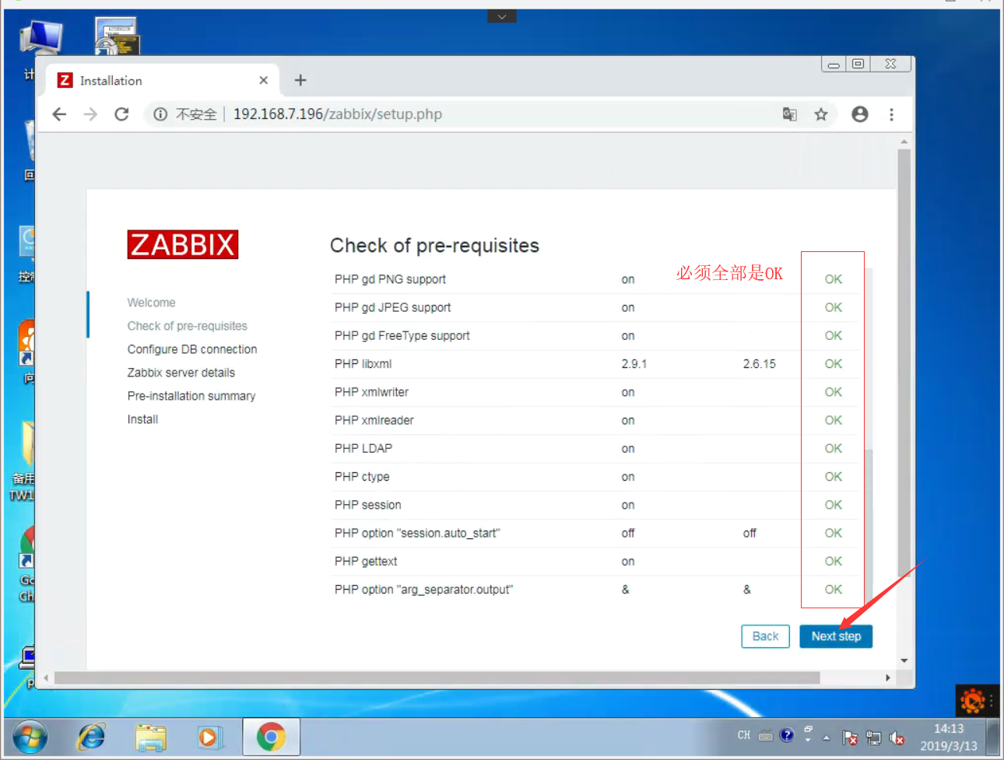The height and width of the screenshot is (760, 1004).
Task: View site information for the insecure connection
Action: 160,114
